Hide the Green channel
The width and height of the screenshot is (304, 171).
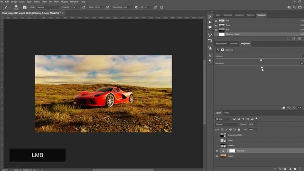(x=216, y=25)
